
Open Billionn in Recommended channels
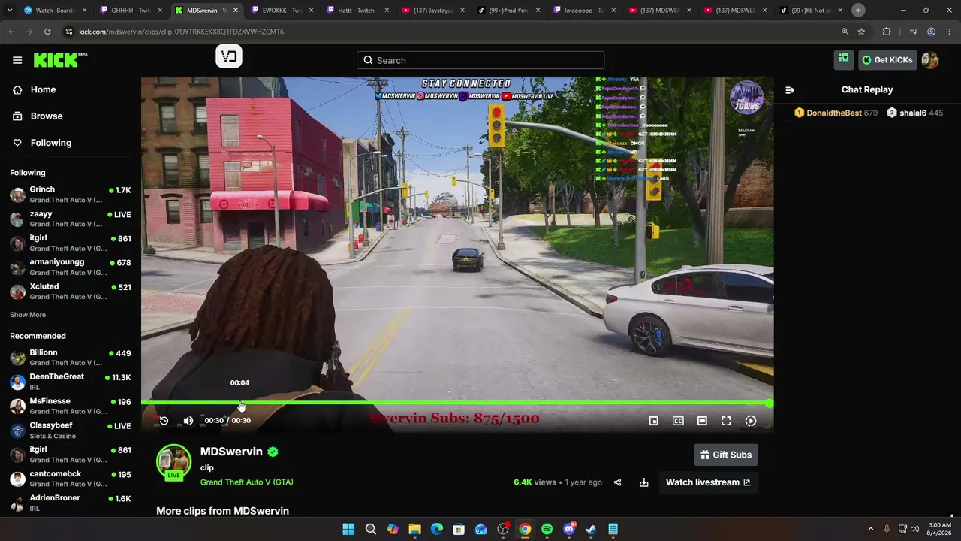click(x=71, y=358)
